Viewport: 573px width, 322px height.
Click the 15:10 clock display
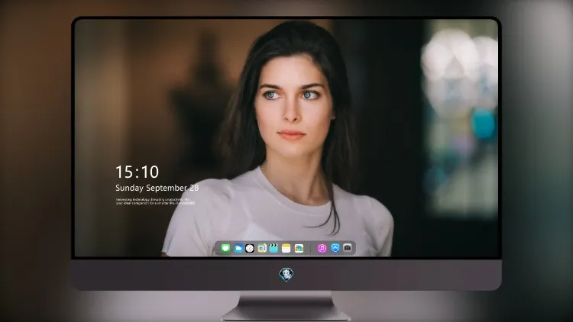coord(137,172)
